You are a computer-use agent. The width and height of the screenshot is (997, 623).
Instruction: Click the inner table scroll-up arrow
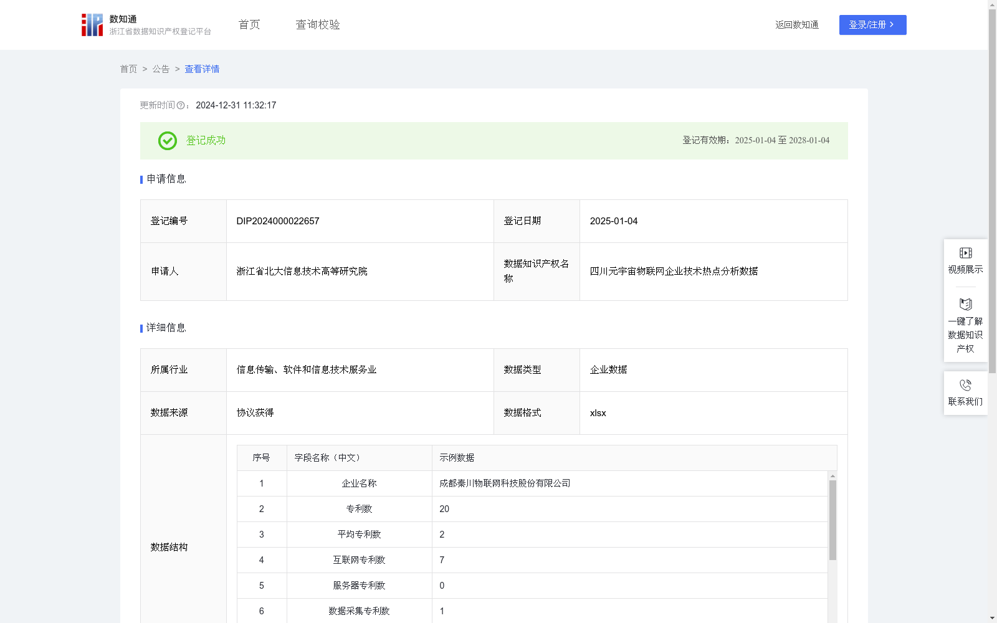(x=832, y=476)
